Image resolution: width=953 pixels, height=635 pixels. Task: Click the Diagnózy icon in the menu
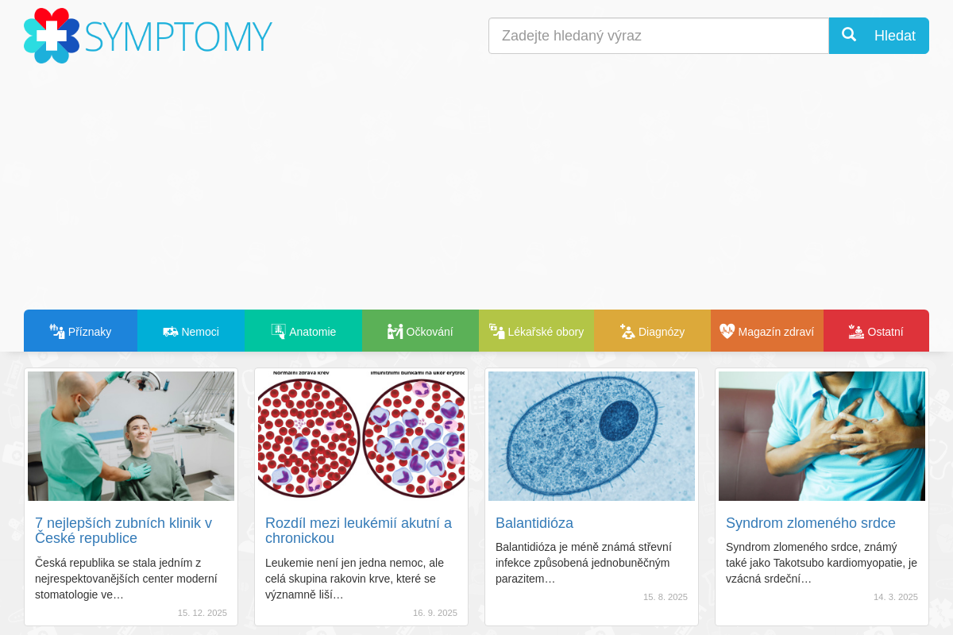627,331
